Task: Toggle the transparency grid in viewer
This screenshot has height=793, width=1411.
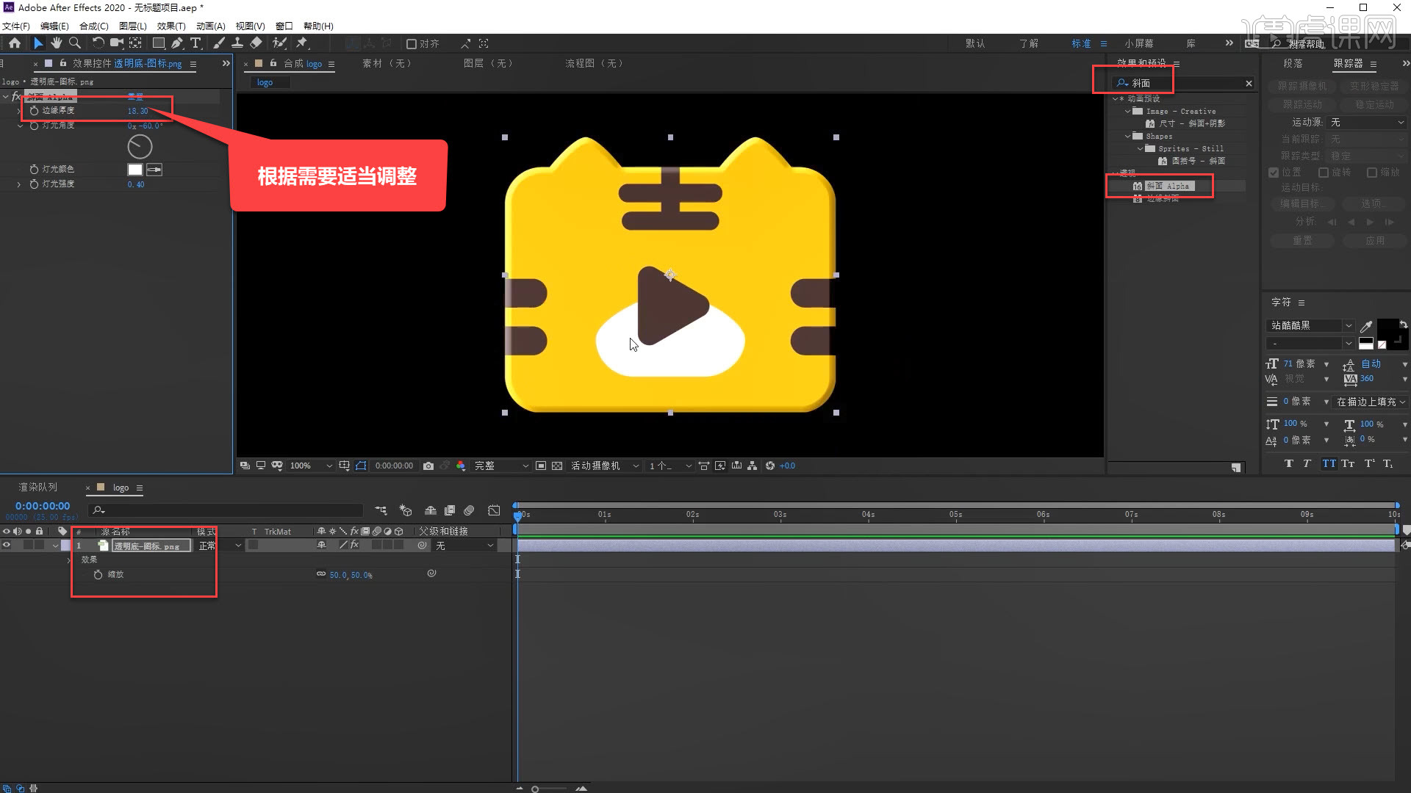Action: point(557,466)
